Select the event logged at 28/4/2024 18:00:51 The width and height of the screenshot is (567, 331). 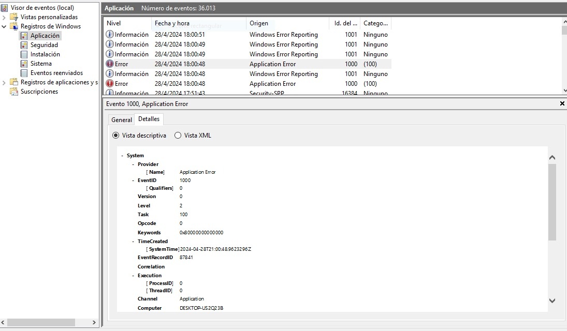click(248, 34)
